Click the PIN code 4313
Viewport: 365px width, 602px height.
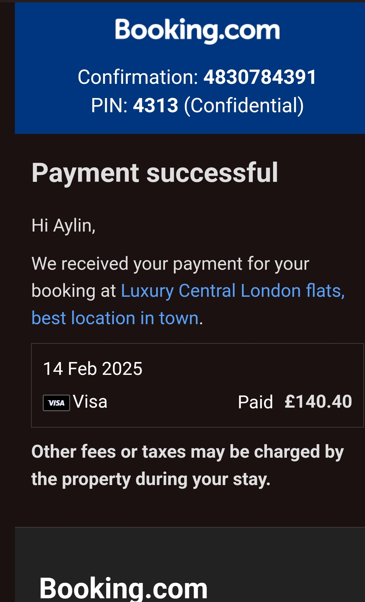coord(155,105)
